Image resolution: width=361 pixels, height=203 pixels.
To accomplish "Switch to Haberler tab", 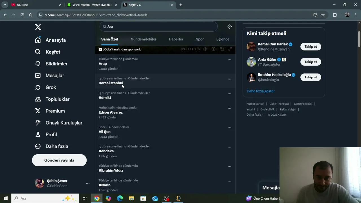I will pyautogui.click(x=176, y=39).
